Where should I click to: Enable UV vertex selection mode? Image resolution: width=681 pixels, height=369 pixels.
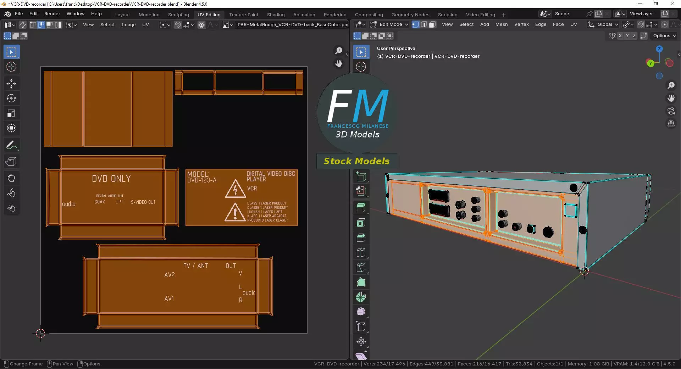click(33, 25)
